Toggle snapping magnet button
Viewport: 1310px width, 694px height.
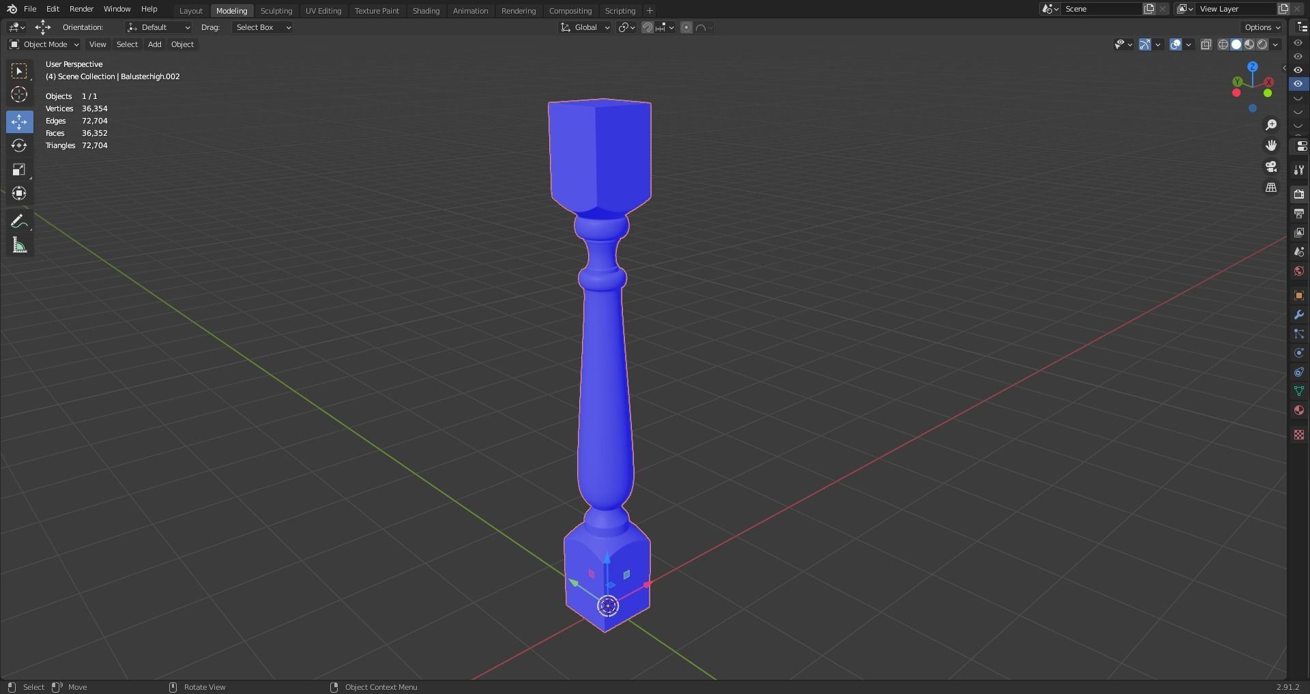647,27
